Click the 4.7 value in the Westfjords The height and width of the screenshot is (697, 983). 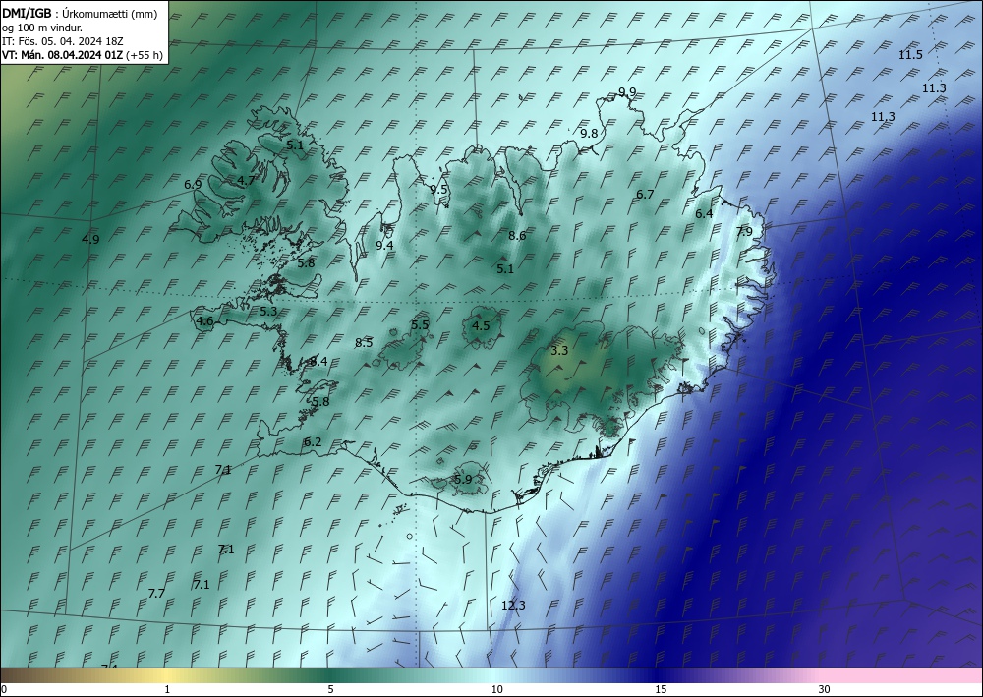[246, 180]
